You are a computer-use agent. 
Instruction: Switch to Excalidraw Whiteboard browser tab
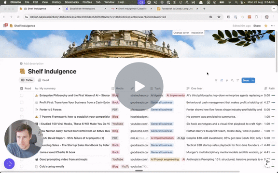pos(86,9)
